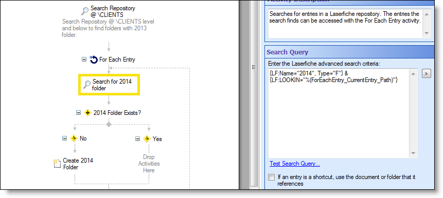
Task: Collapse the No branch
Action: (64, 138)
